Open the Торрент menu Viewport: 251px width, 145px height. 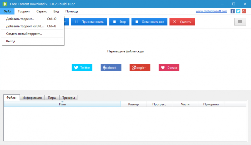pyautogui.click(x=24, y=11)
